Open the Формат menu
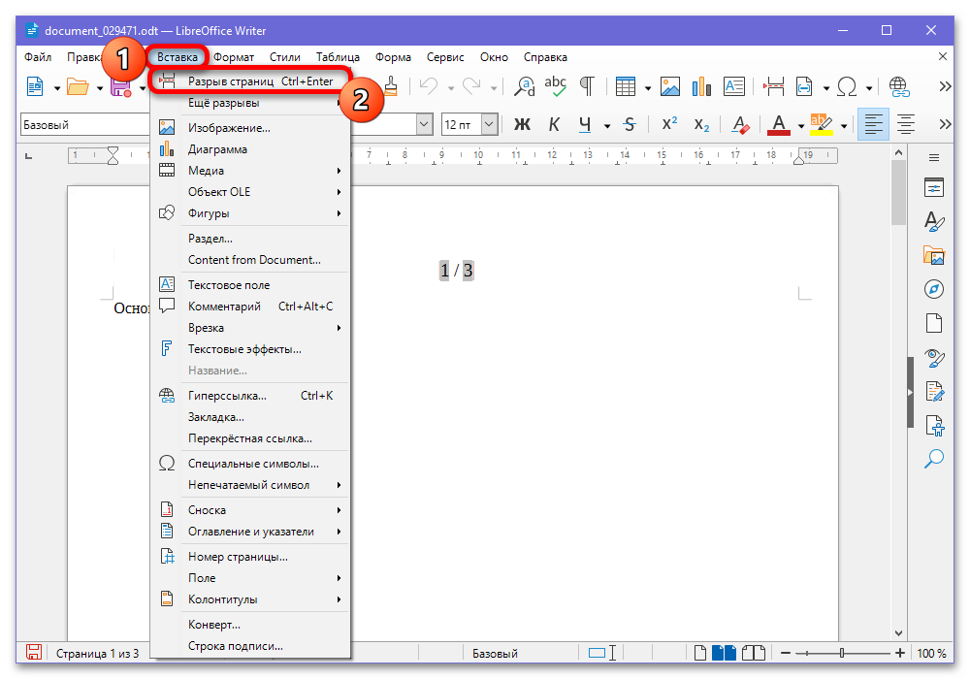This screenshot has width=970, height=679. tap(234, 57)
